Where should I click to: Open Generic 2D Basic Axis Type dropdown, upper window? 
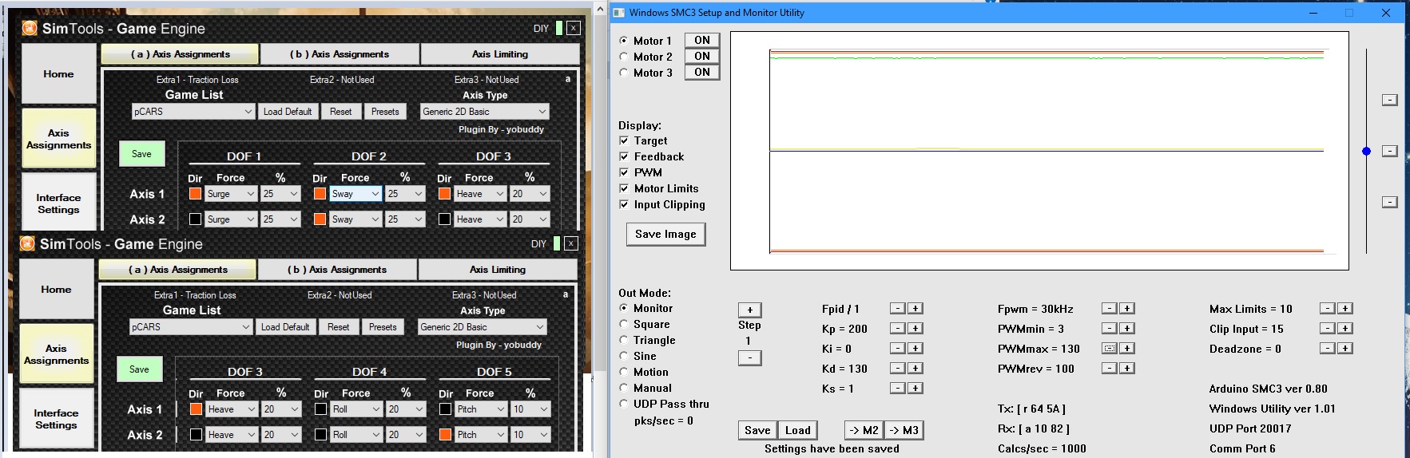(484, 112)
